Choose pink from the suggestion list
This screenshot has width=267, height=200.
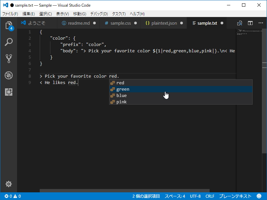point(181,102)
